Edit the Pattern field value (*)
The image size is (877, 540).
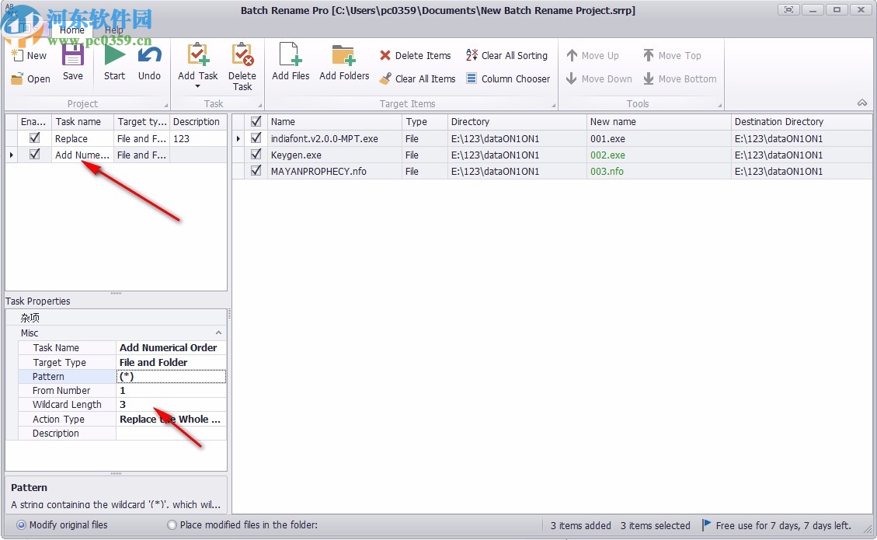(x=171, y=376)
